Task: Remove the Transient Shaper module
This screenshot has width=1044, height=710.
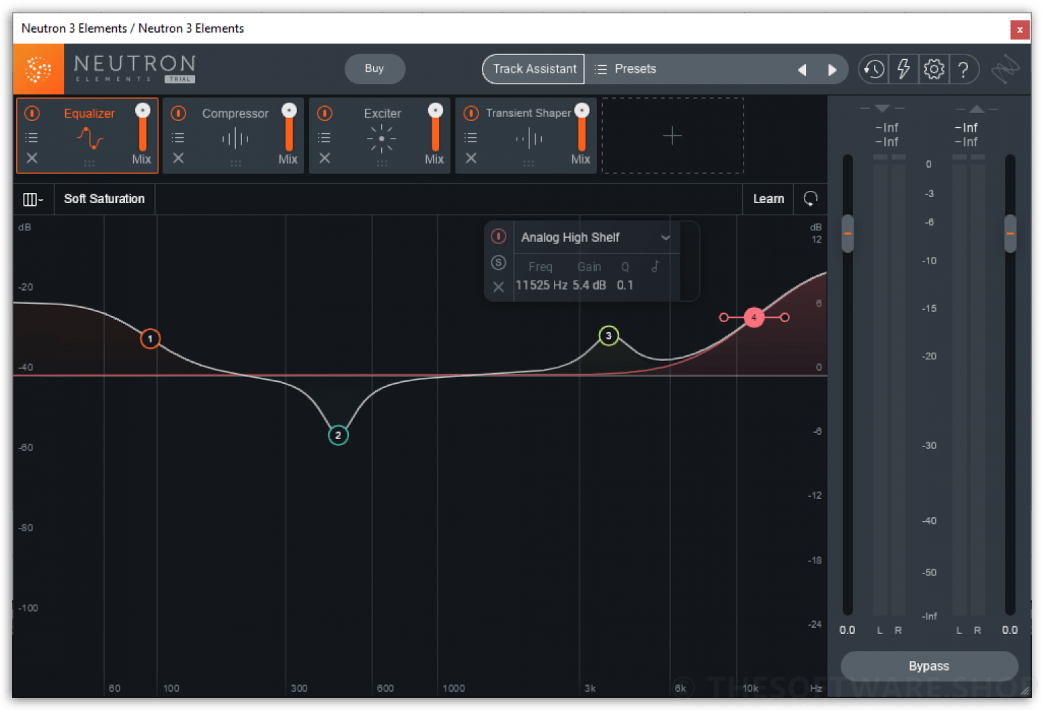Action: tap(471, 158)
